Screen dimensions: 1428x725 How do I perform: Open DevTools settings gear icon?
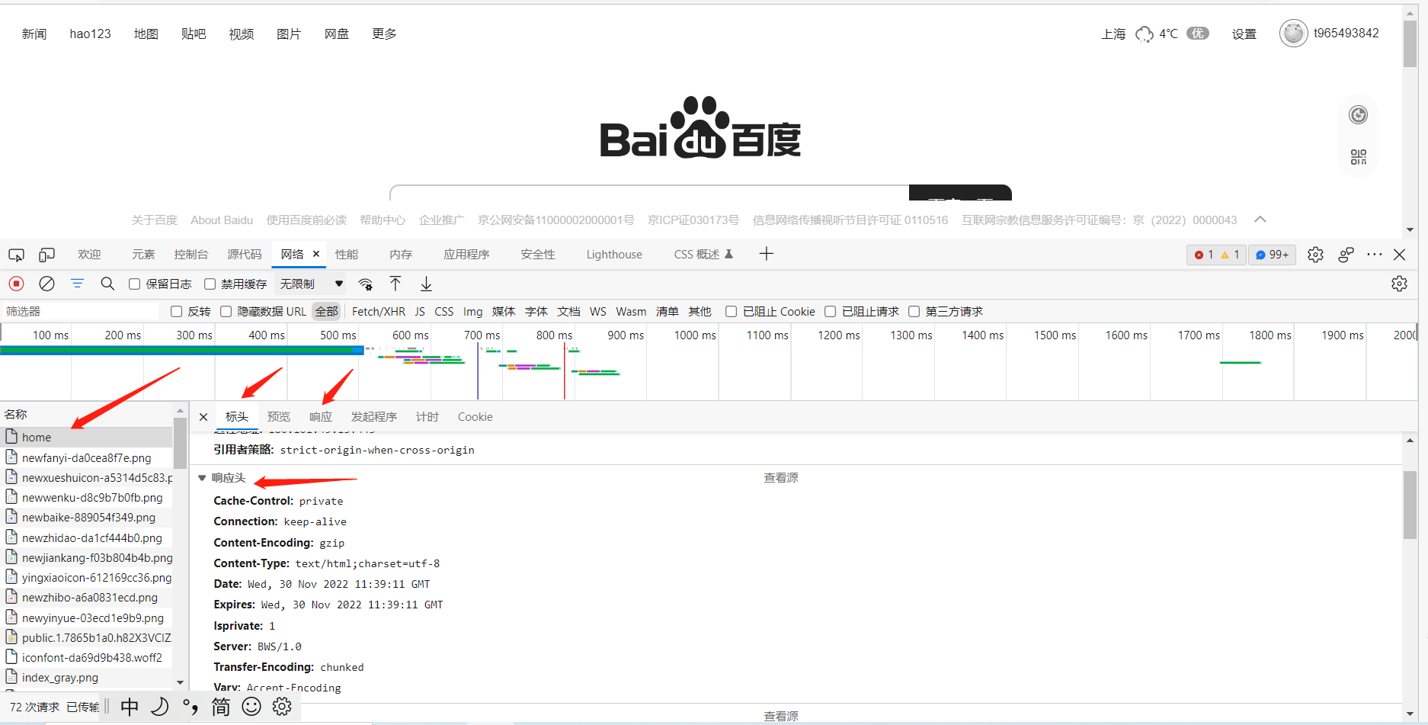click(x=1315, y=255)
